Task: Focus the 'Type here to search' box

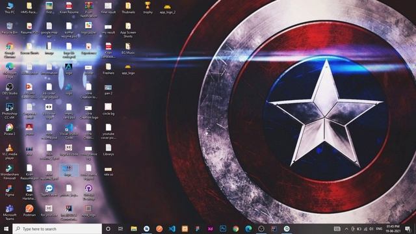Action: pos(57,229)
